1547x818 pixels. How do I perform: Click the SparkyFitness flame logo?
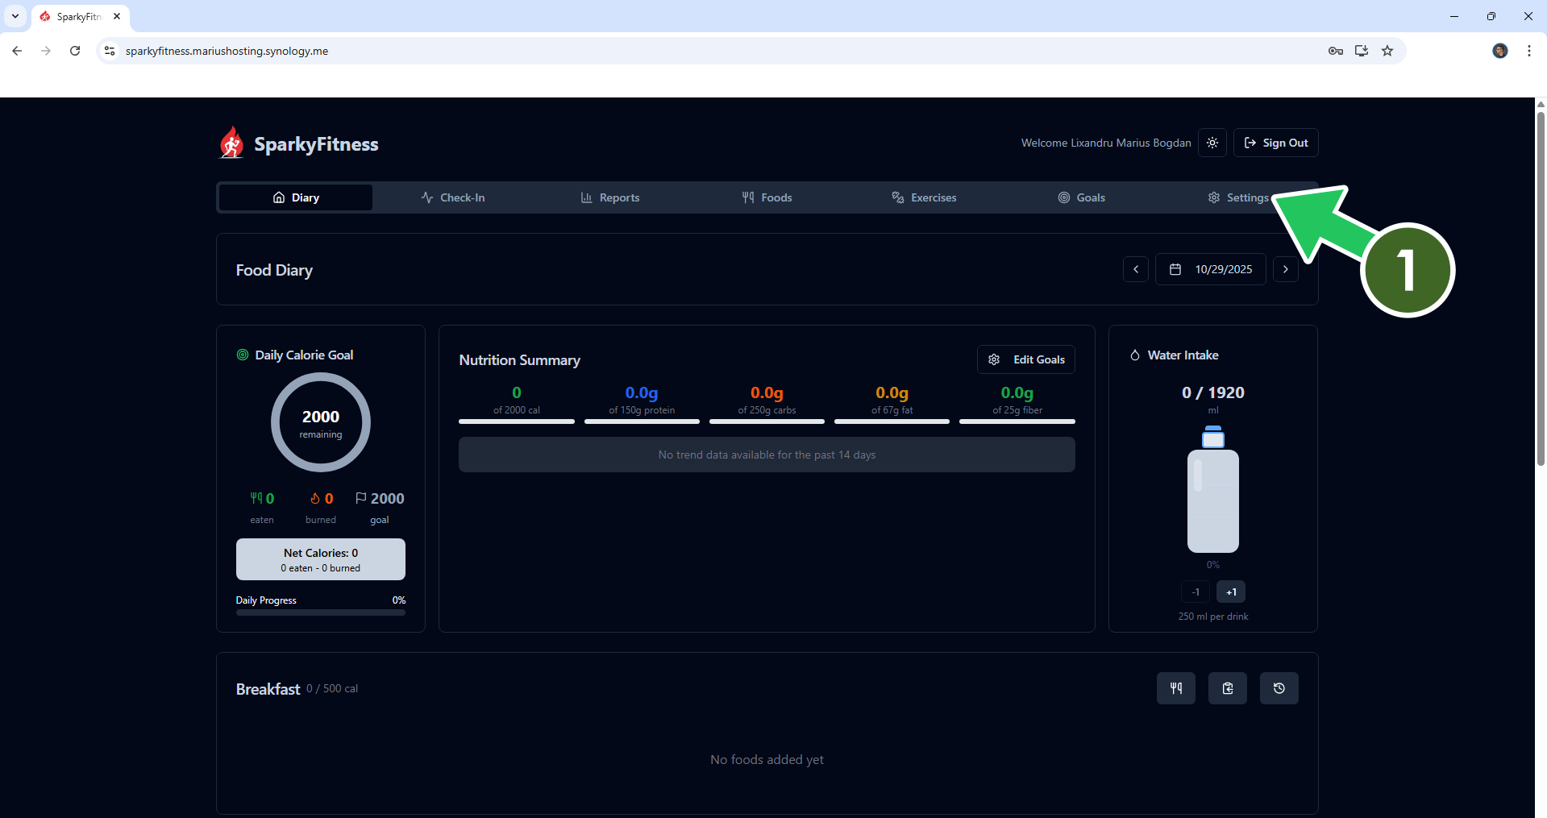[x=231, y=143]
